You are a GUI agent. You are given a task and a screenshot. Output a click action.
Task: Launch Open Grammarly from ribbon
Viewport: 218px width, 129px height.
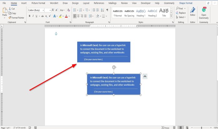point(204,12)
